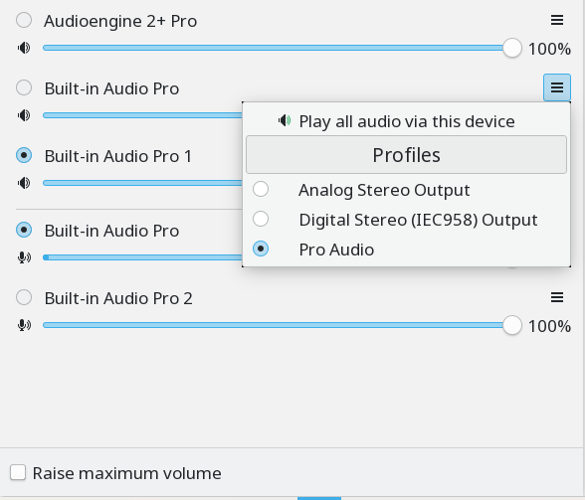Mute the Audioengine 2+ Pro speaker icon
This screenshot has height=500, width=585.
coord(24,48)
